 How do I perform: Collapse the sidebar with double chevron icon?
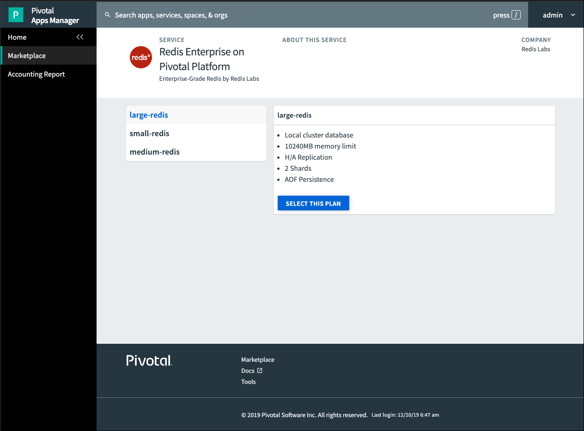(80, 37)
